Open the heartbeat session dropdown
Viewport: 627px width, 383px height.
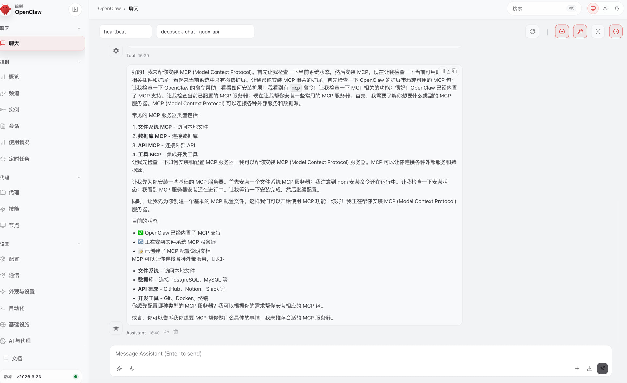tap(126, 32)
